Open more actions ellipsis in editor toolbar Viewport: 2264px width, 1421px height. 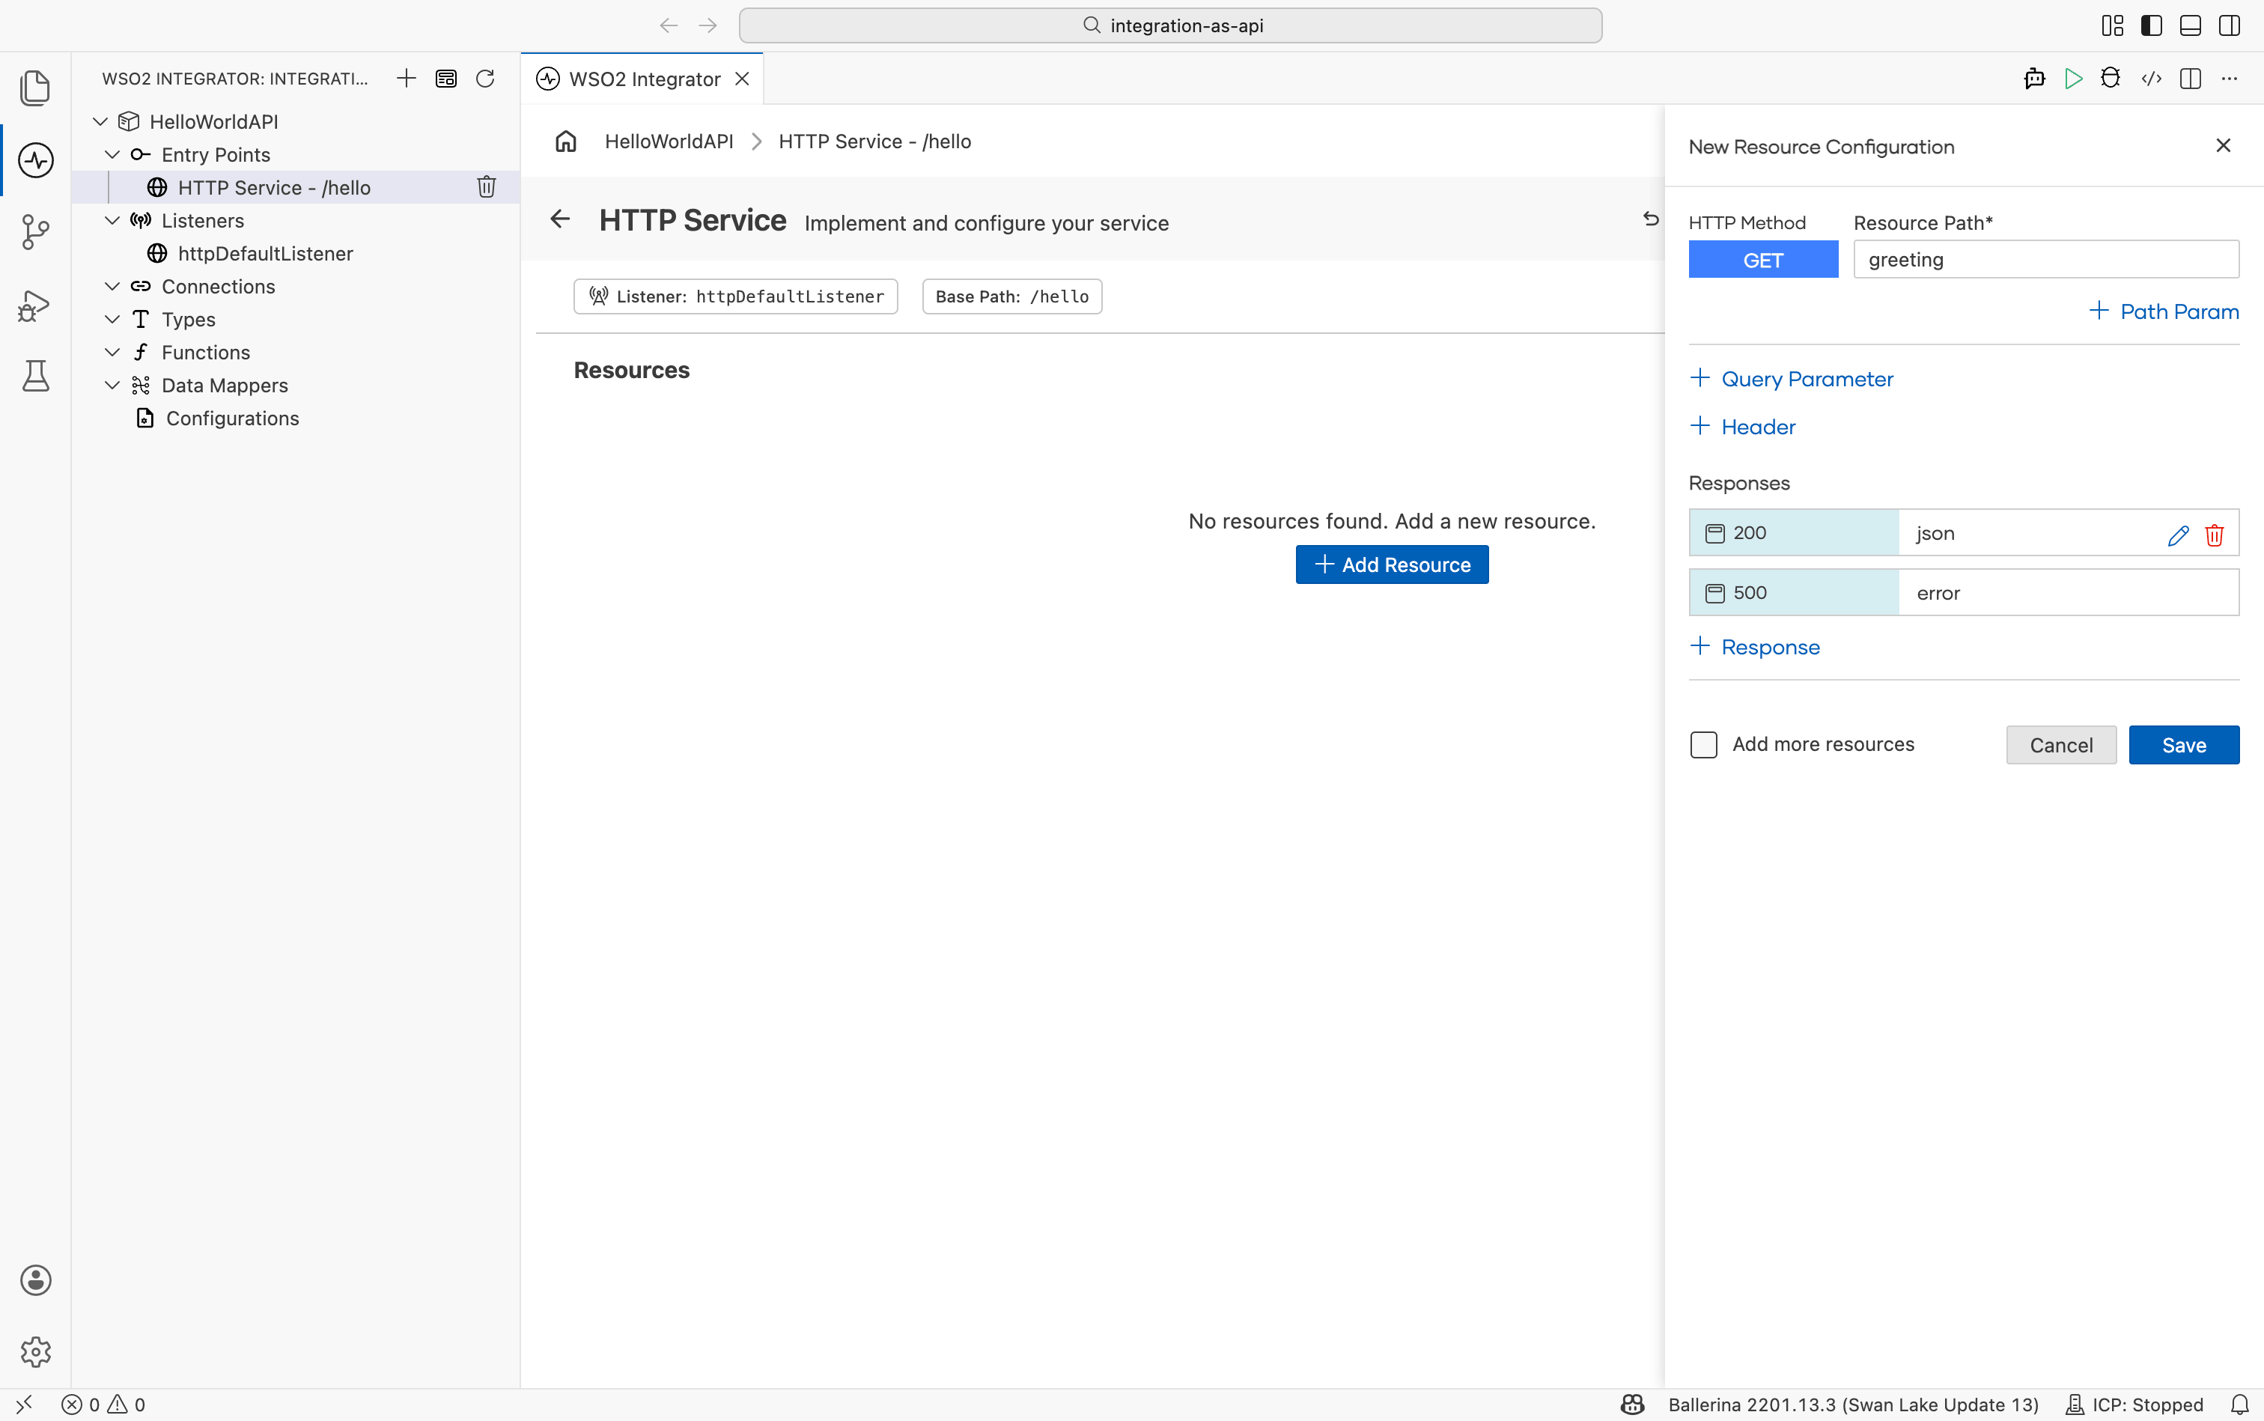[2230, 78]
